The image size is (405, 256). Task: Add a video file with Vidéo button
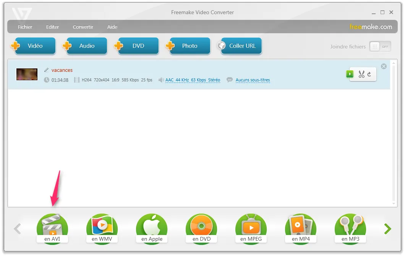34,46
